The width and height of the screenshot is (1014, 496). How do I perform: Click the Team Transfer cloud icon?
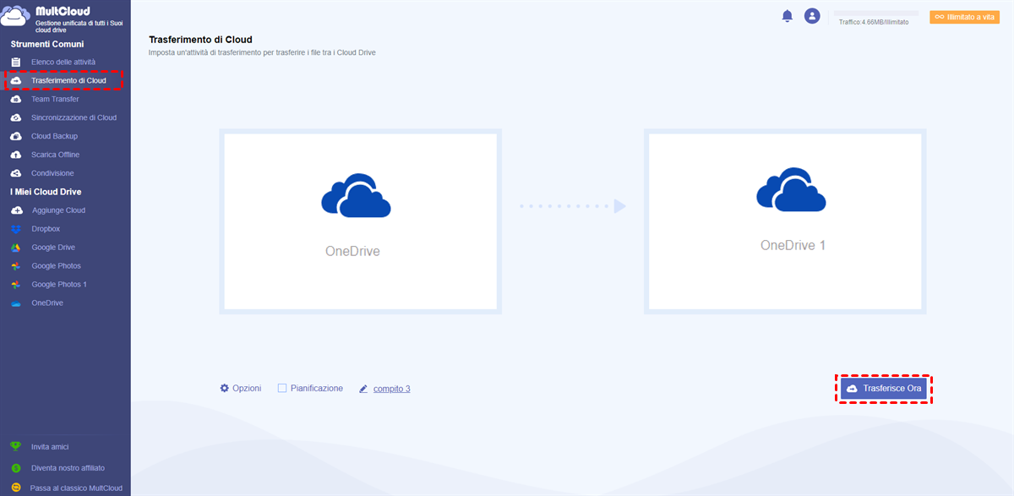point(15,99)
